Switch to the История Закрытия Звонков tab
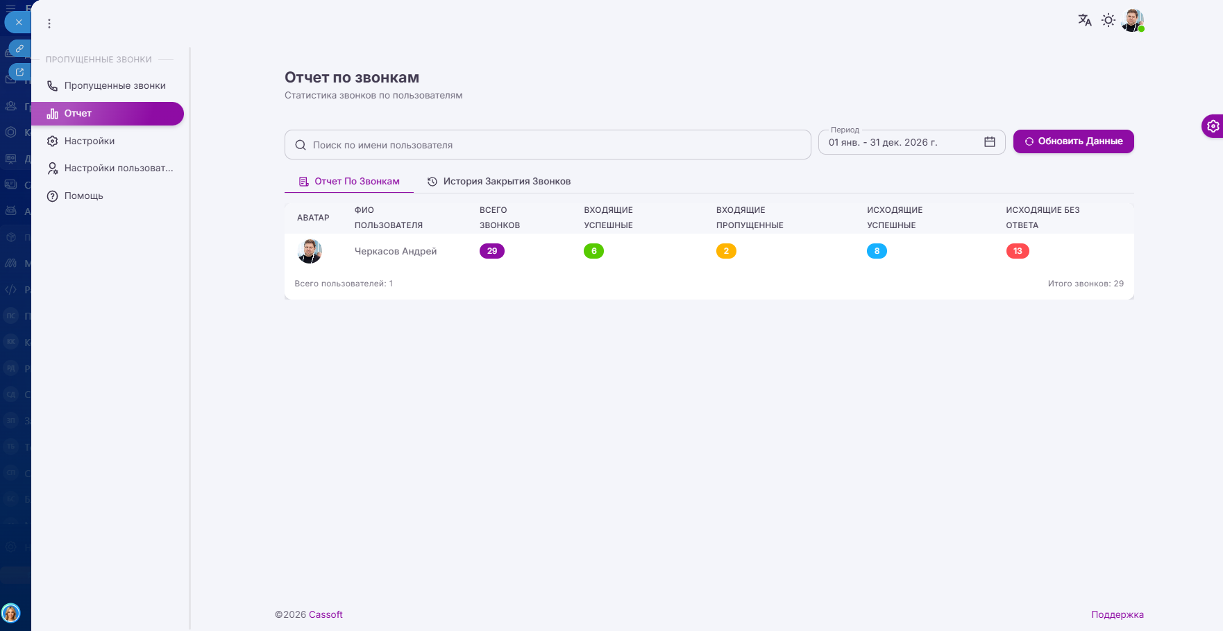Image resolution: width=1223 pixels, height=631 pixels. 499,182
